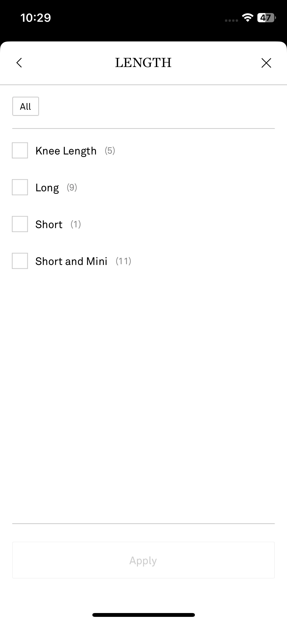Tap the Wi-Fi status icon

[x=247, y=18]
